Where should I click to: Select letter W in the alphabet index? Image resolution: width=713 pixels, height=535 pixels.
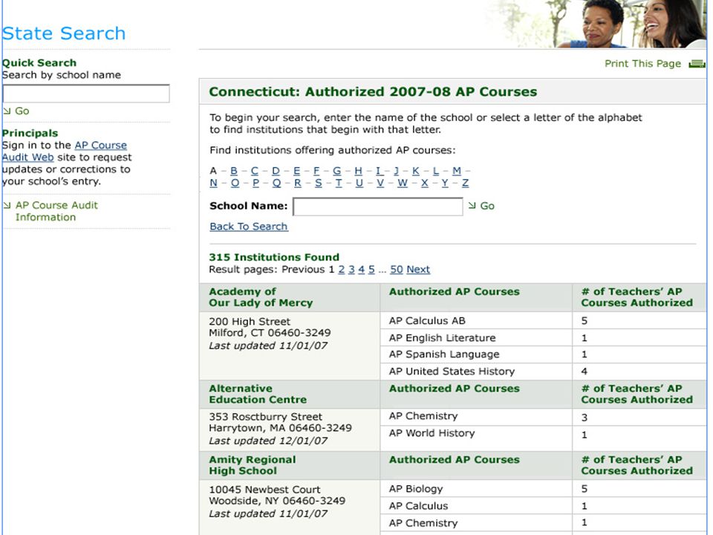coord(403,184)
